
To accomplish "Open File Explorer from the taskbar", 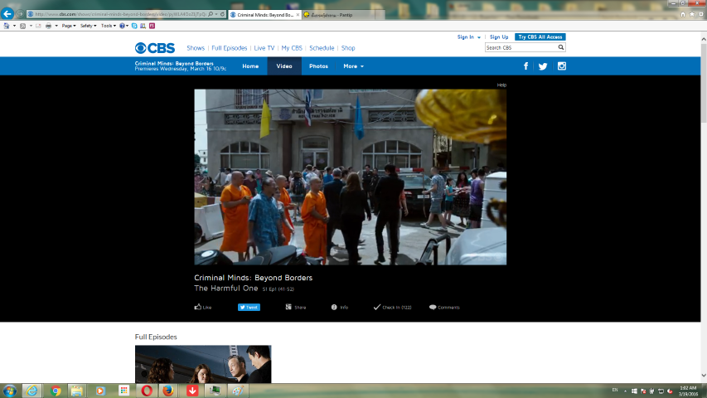I will click(x=76, y=391).
